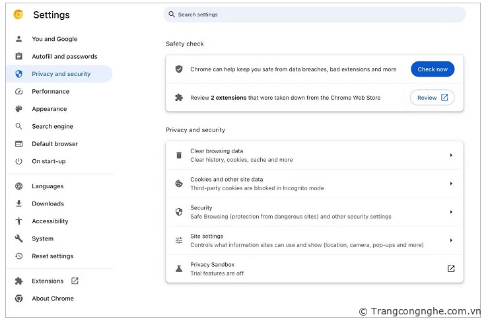This screenshot has width=488, height=323.
Task: Click the shield icon for Privacy and security
Action: click(x=18, y=74)
